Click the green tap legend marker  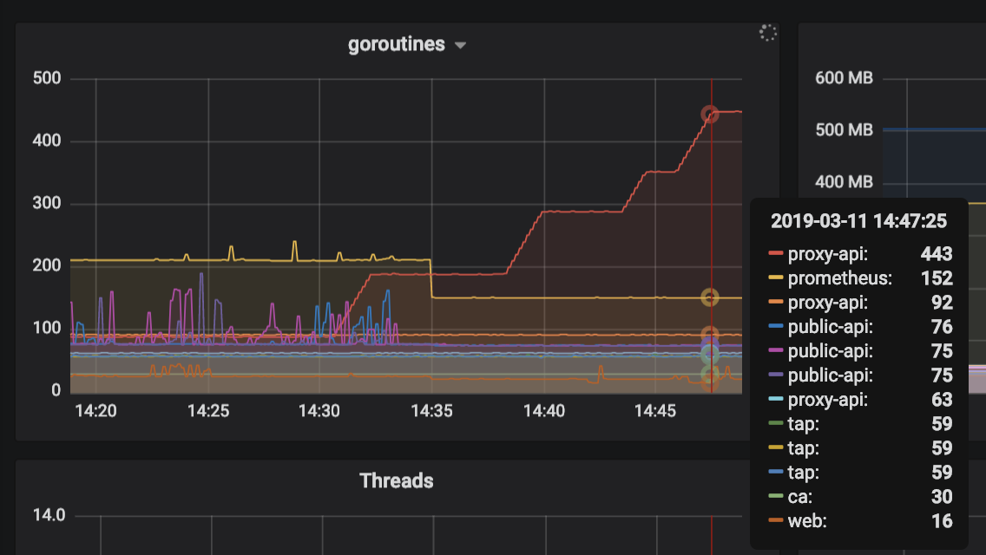click(x=775, y=424)
